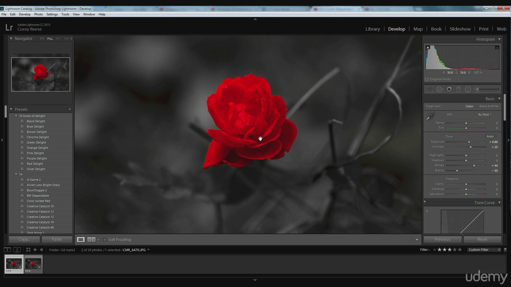Activate the Red Eye Correction tool
Viewport: 511px width, 287px height.
[x=449, y=89]
